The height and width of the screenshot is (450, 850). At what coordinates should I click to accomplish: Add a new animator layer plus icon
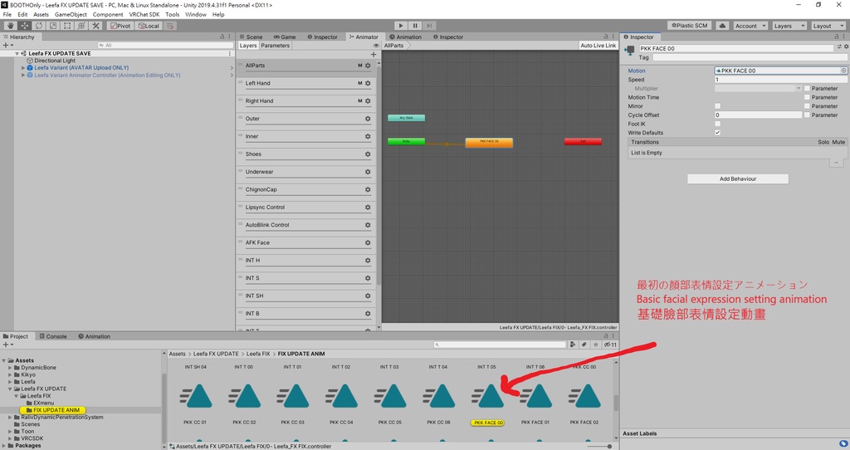click(x=373, y=54)
